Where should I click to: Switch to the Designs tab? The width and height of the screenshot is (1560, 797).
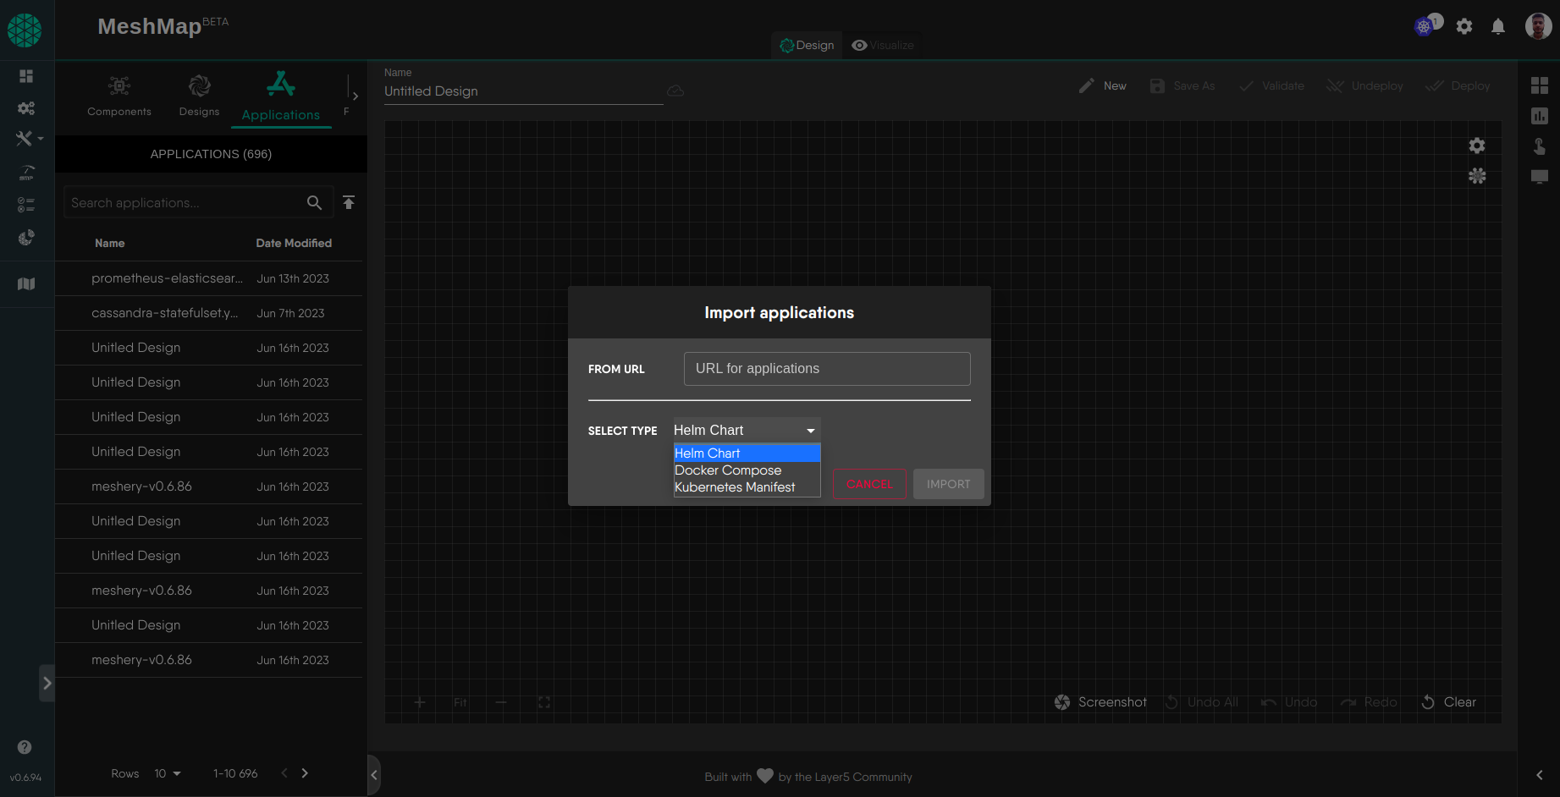click(x=199, y=96)
